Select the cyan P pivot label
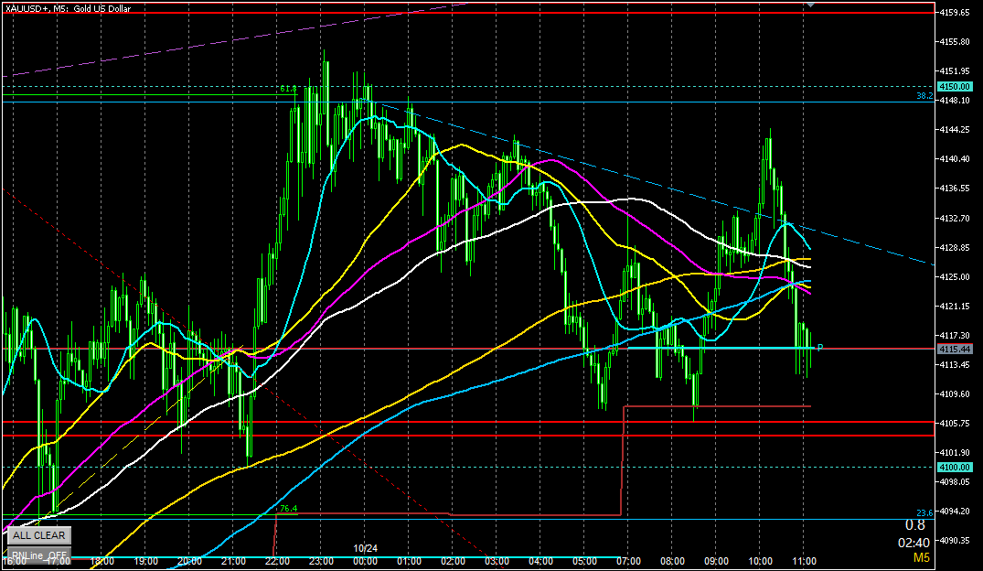Screen dimensions: 983x571 [x=820, y=348]
